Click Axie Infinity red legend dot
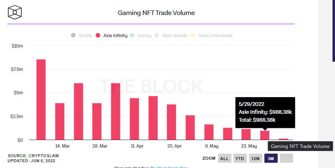Screen dimensions: 335x168 click(98, 35)
